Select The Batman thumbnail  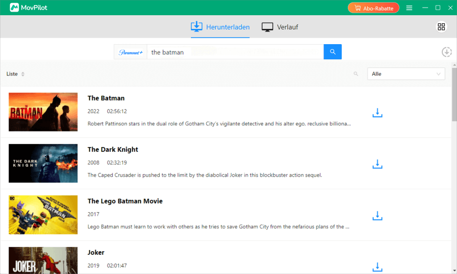(x=43, y=112)
